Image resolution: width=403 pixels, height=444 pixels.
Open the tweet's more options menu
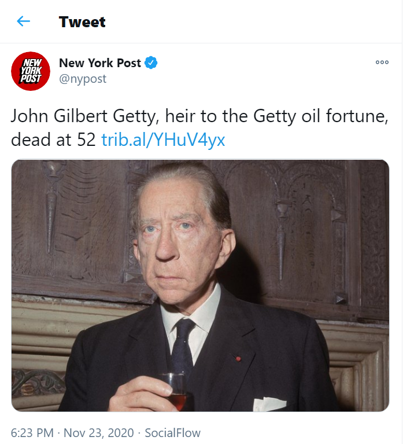pyautogui.click(x=382, y=63)
